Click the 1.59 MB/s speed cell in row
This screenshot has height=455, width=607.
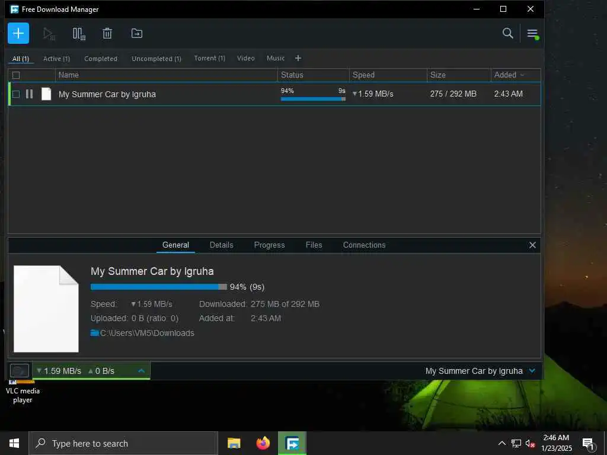point(373,94)
